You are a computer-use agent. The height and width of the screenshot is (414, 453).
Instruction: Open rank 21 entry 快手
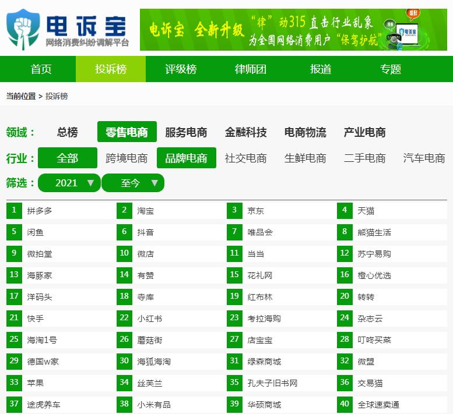point(35,319)
